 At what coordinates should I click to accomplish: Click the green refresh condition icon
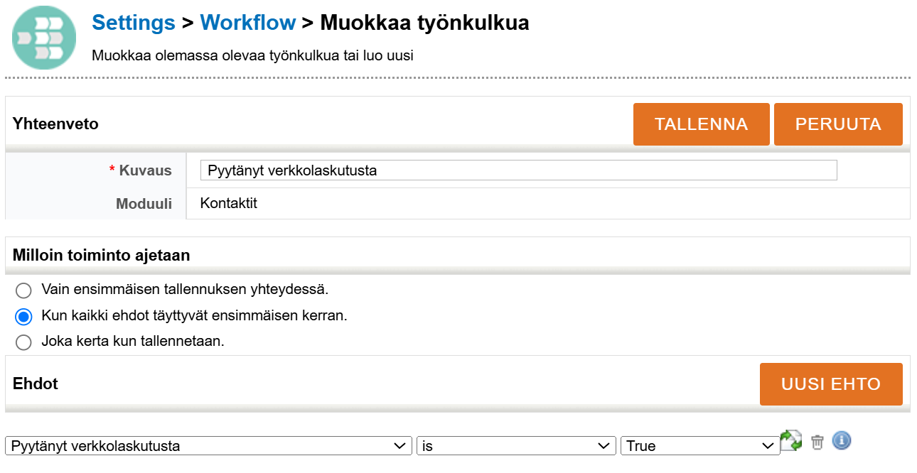(791, 440)
